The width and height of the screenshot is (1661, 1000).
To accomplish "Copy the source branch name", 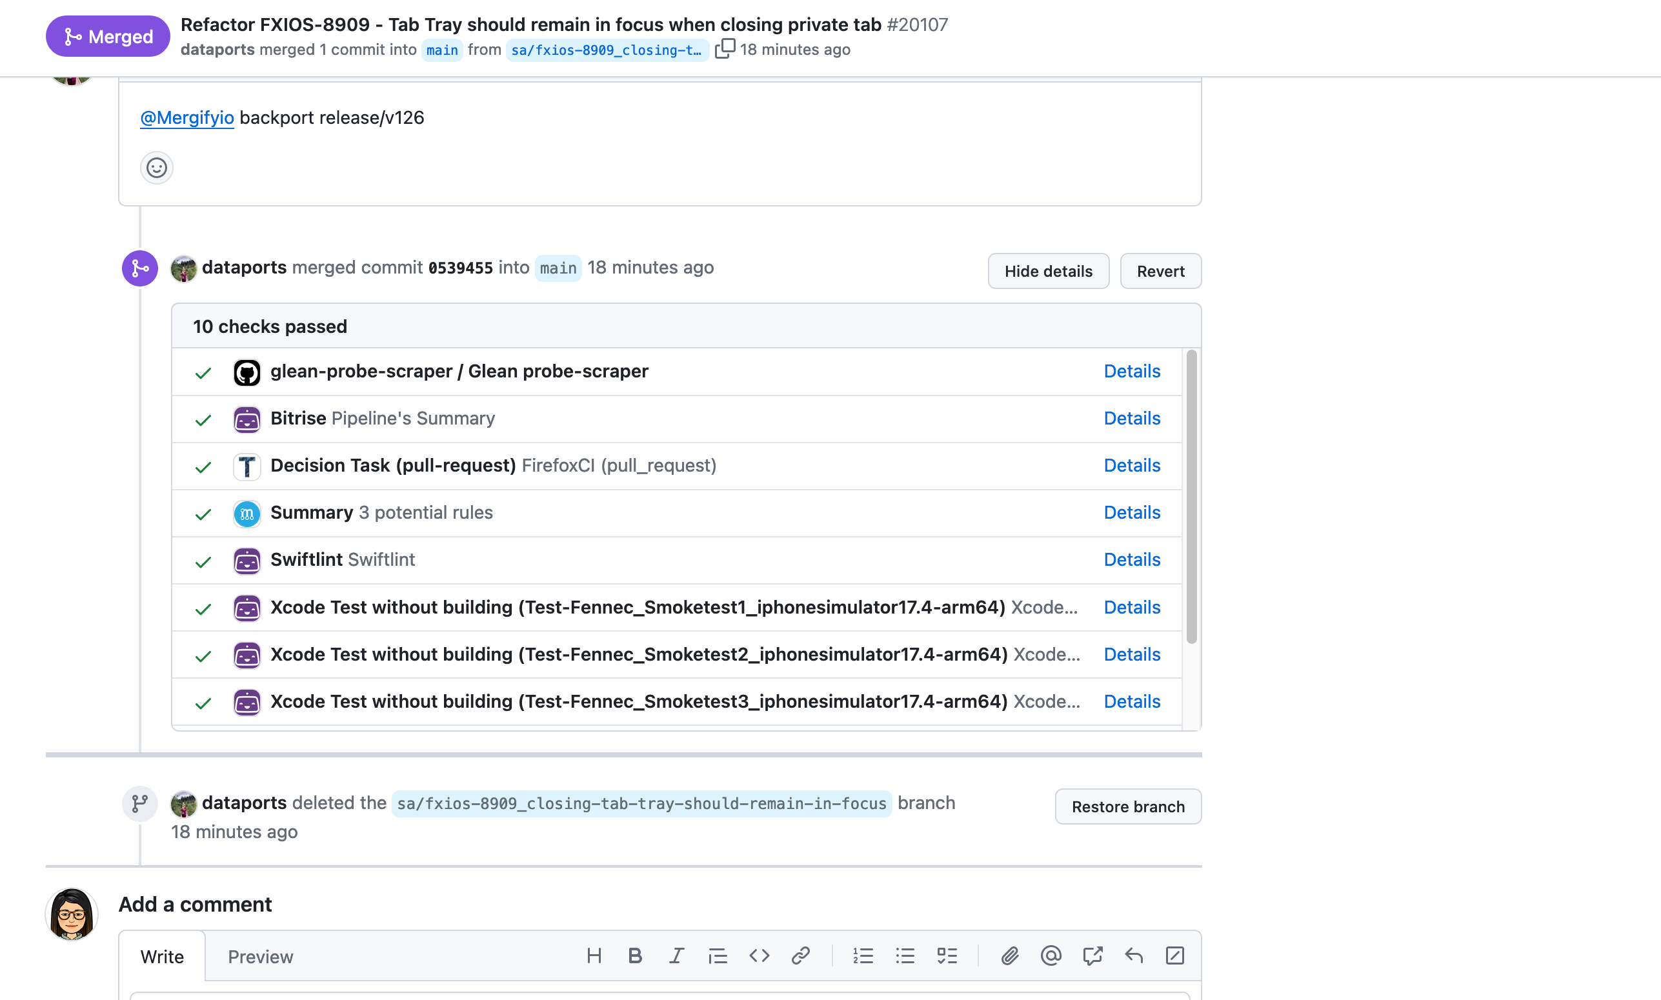I will coord(725,48).
